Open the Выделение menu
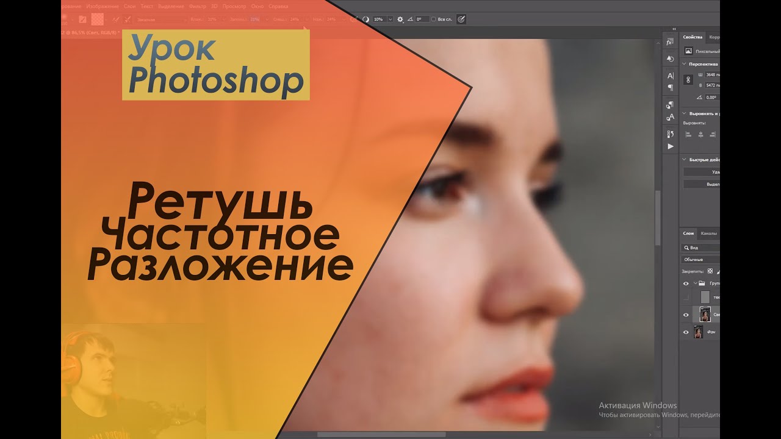This screenshot has height=439, width=781. [x=171, y=7]
